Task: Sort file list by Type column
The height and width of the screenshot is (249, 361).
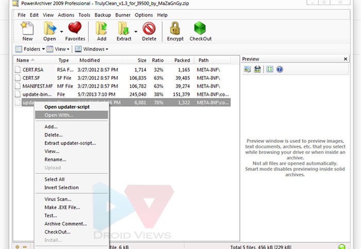Action: (65, 60)
